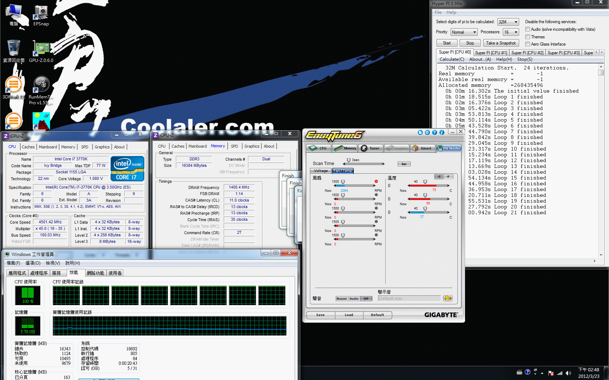Image resolution: width=609 pixels, height=380 pixels.
Task: Click the EasyTune6 blue info icon
Action: [x=442, y=132]
